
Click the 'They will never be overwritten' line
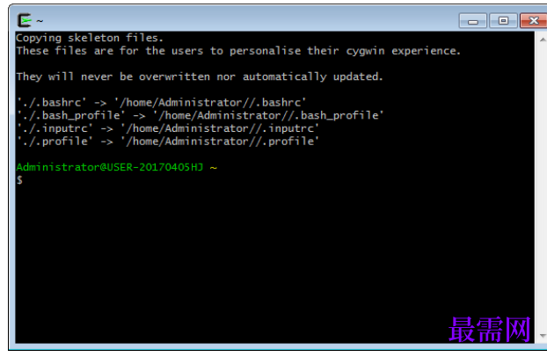(x=200, y=76)
